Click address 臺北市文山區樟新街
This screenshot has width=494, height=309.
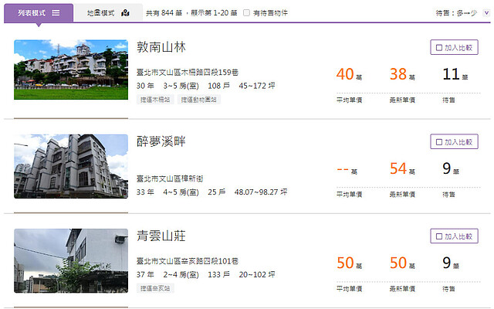pyautogui.click(x=170, y=178)
